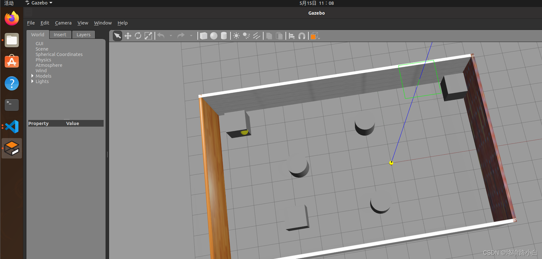Open the File menu
This screenshot has height=259, width=542.
tap(31, 23)
